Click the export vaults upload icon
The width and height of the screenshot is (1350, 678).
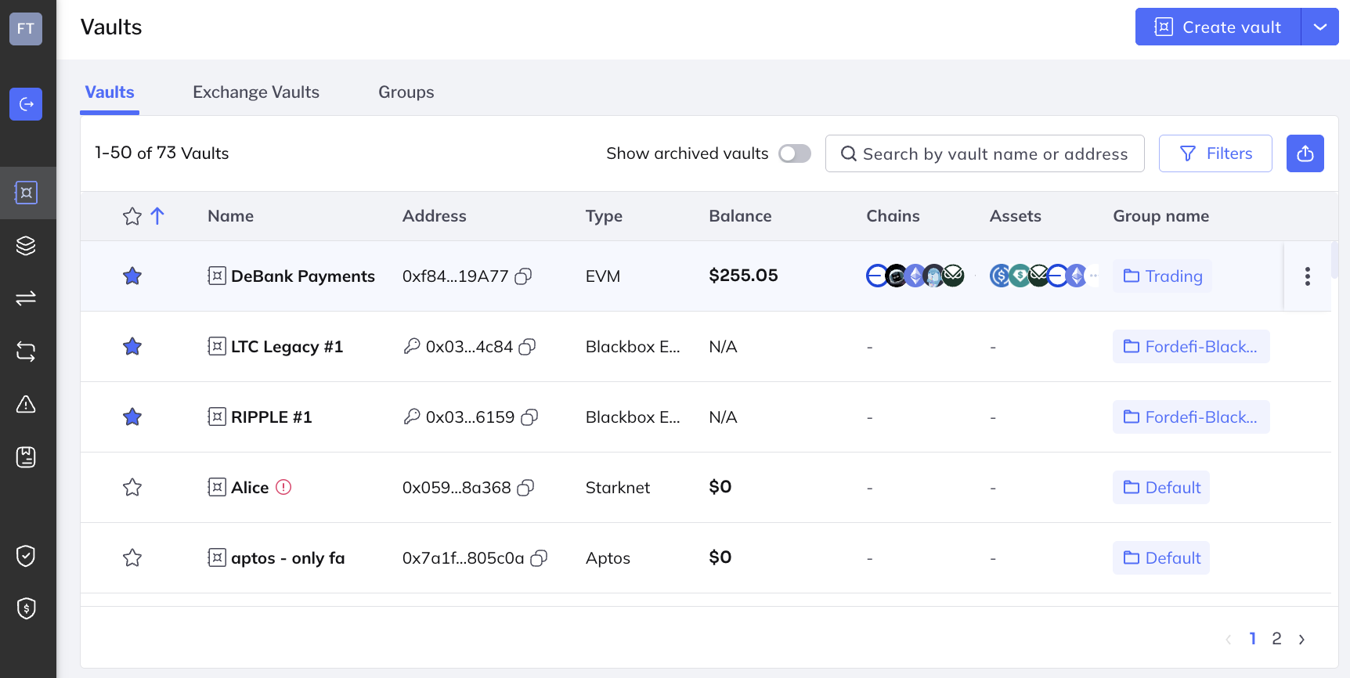[x=1305, y=153]
